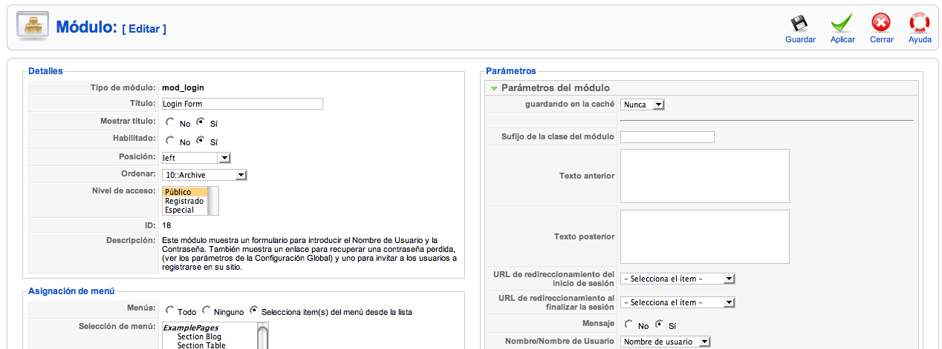The height and width of the screenshot is (349, 942).
Task: Open guardando en la caché dropdown
Action: pyautogui.click(x=642, y=104)
